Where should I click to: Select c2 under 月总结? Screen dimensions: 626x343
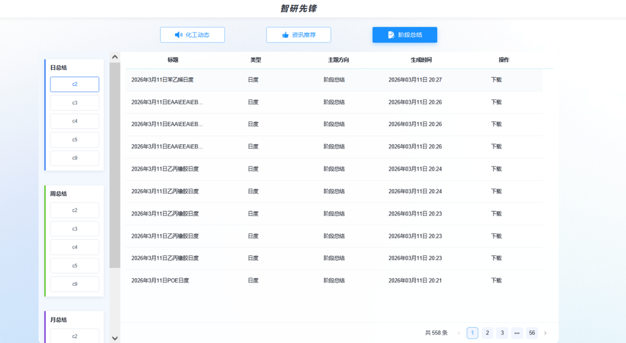point(75,336)
